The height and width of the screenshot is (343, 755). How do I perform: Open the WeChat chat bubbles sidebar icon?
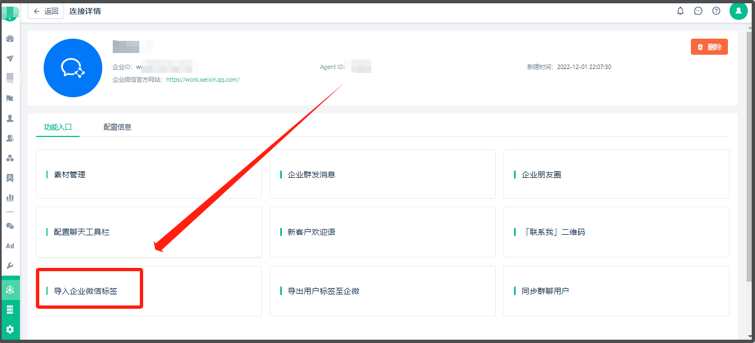tap(10, 226)
